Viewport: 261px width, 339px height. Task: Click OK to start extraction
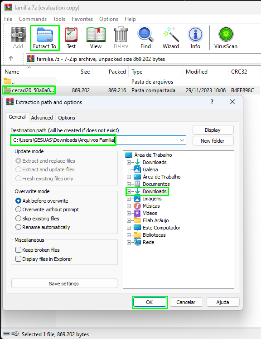[150, 302]
